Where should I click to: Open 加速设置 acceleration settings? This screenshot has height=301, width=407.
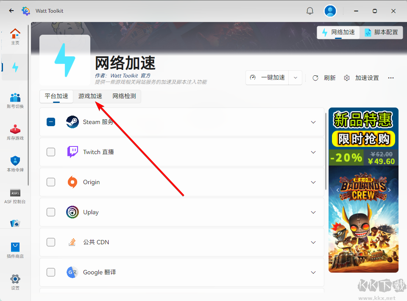pyautogui.click(x=361, y=78)
